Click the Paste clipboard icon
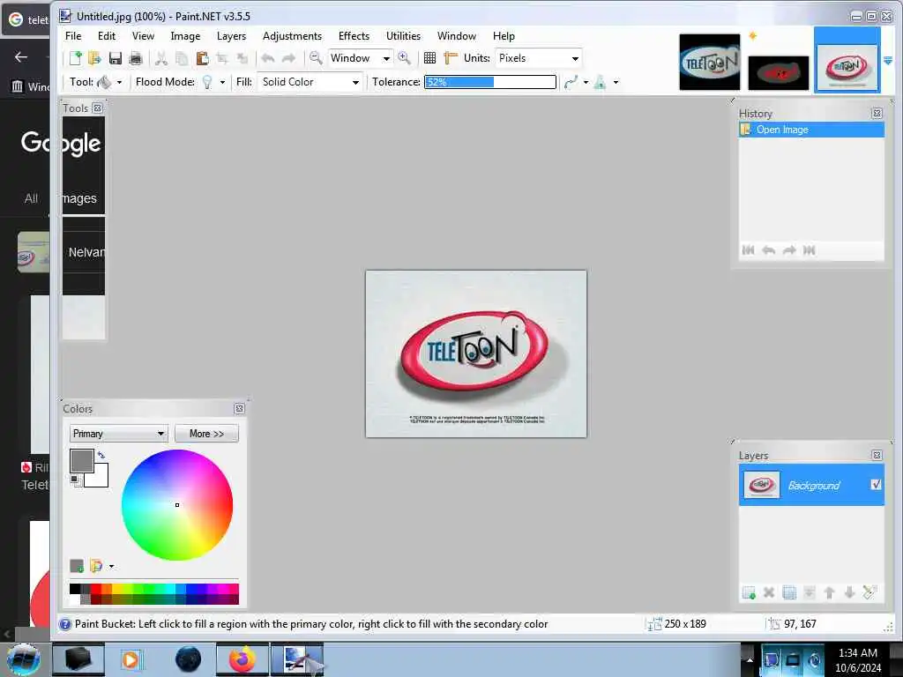 click(202, 58)
